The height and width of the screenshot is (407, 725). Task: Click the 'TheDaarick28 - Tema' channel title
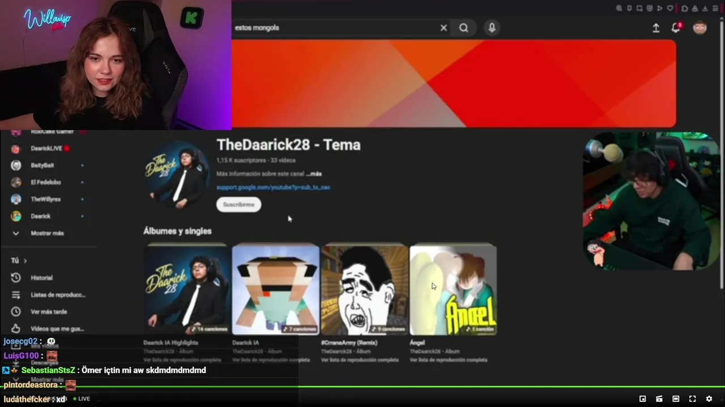tap(288, 145)
